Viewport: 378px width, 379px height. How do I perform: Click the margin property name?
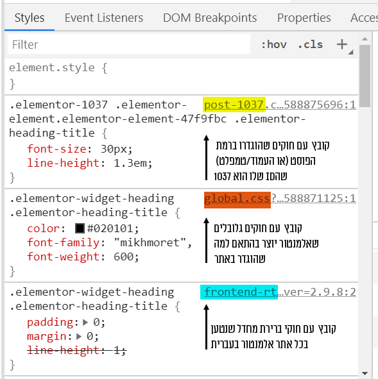pos(47,337)
